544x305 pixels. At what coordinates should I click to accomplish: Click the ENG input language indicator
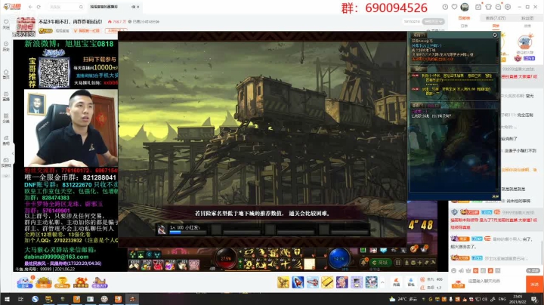502,299
